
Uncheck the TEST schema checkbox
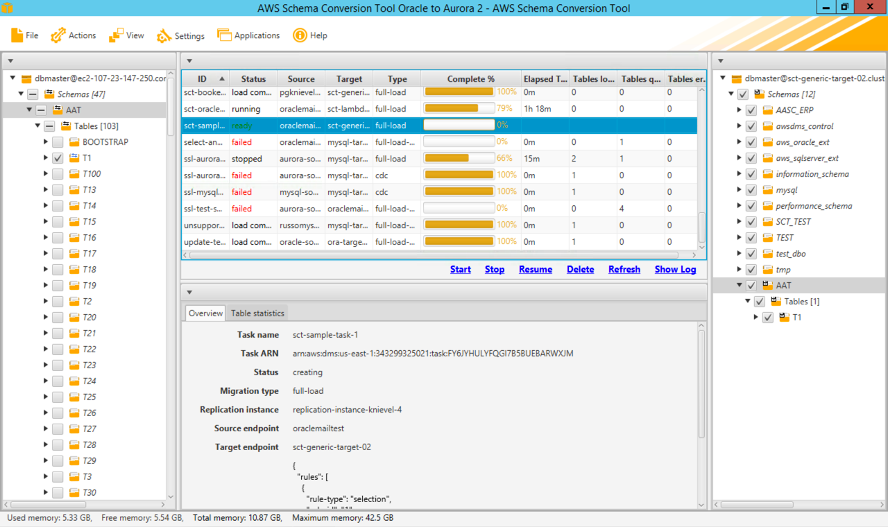(751, 238)
